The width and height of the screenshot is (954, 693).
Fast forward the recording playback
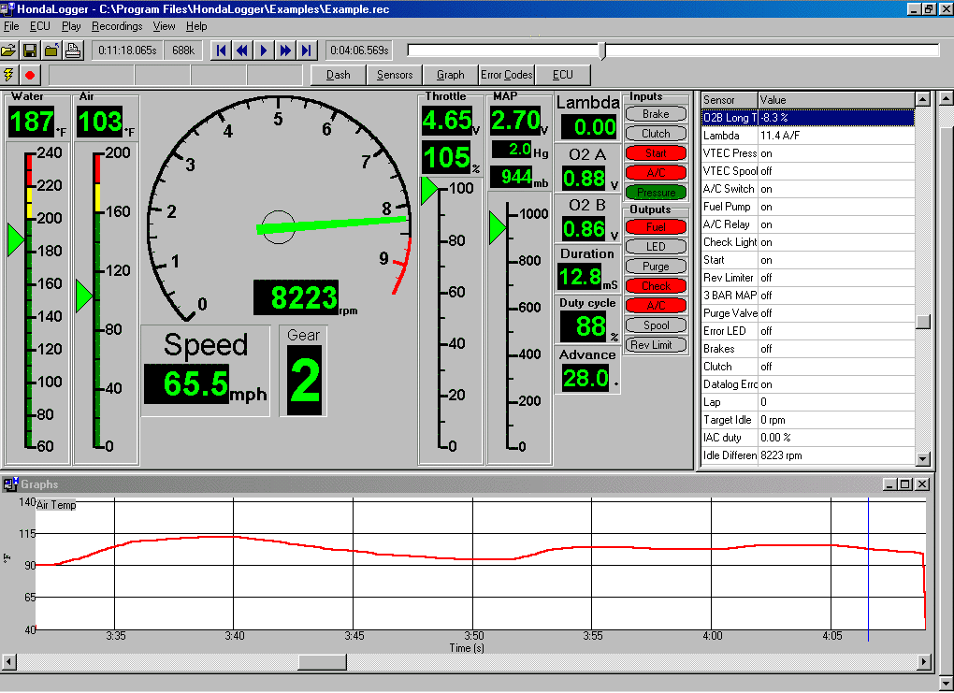point(284,51)
